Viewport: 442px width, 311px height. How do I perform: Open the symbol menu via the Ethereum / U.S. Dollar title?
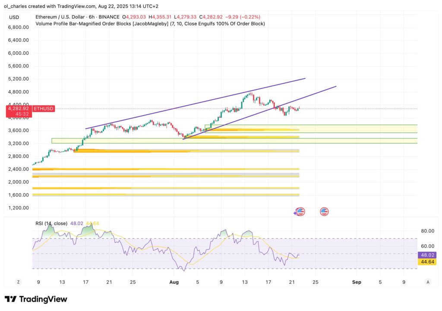[60, 17]
